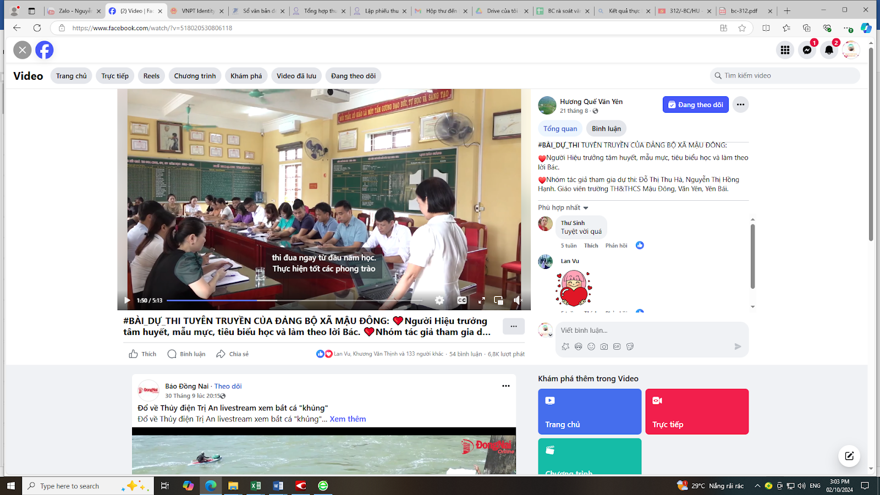Open more options next to follow button
The width and height of the screenshot is (880, 495).
tap(740, 105)
